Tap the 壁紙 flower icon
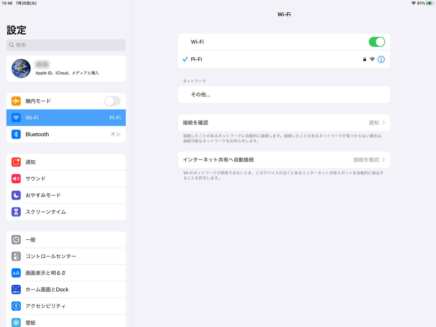The image size is (436, 327). point(16,323)
